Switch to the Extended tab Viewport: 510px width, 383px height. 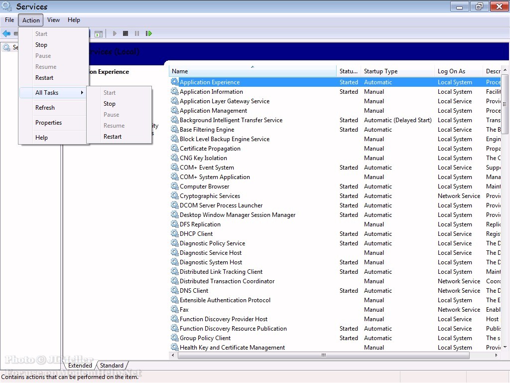pos(80,366)
